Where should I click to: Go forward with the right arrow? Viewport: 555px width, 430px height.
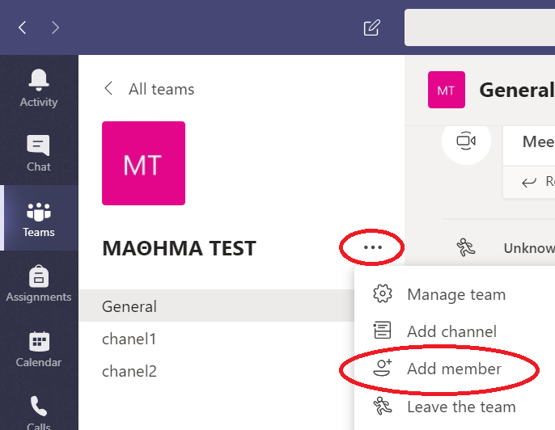point(55,27)
